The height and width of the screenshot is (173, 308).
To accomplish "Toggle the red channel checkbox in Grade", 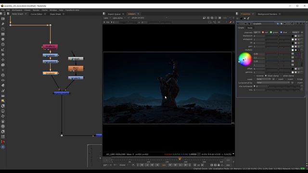I will [263, 32].
